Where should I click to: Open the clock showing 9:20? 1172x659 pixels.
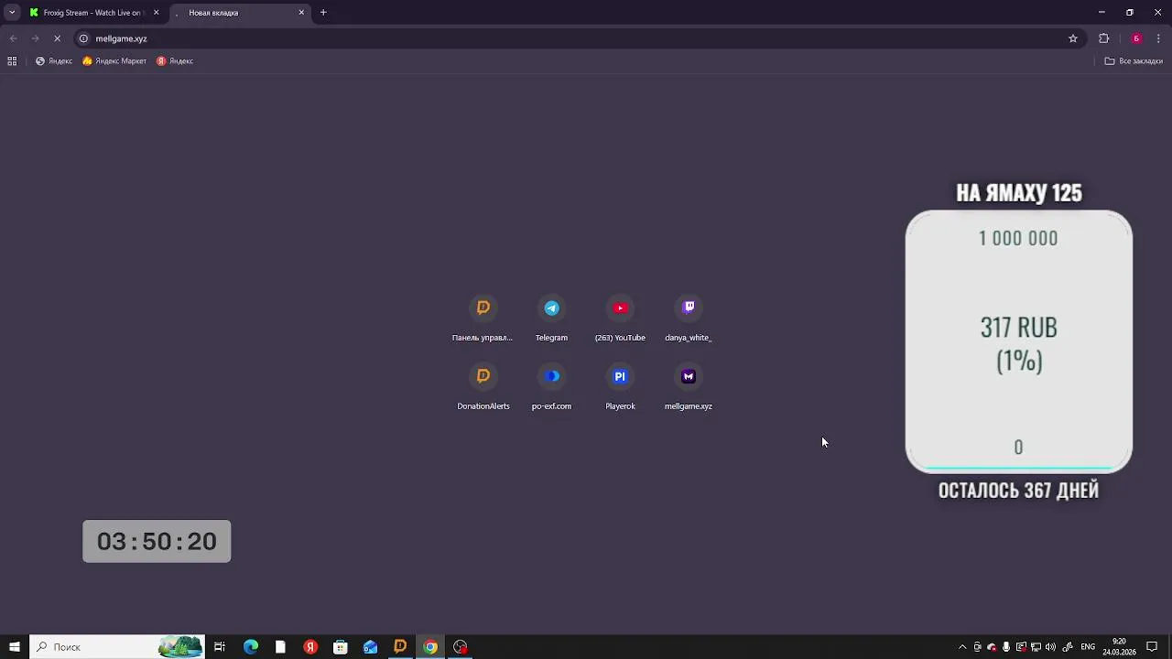coord(1119,647)
